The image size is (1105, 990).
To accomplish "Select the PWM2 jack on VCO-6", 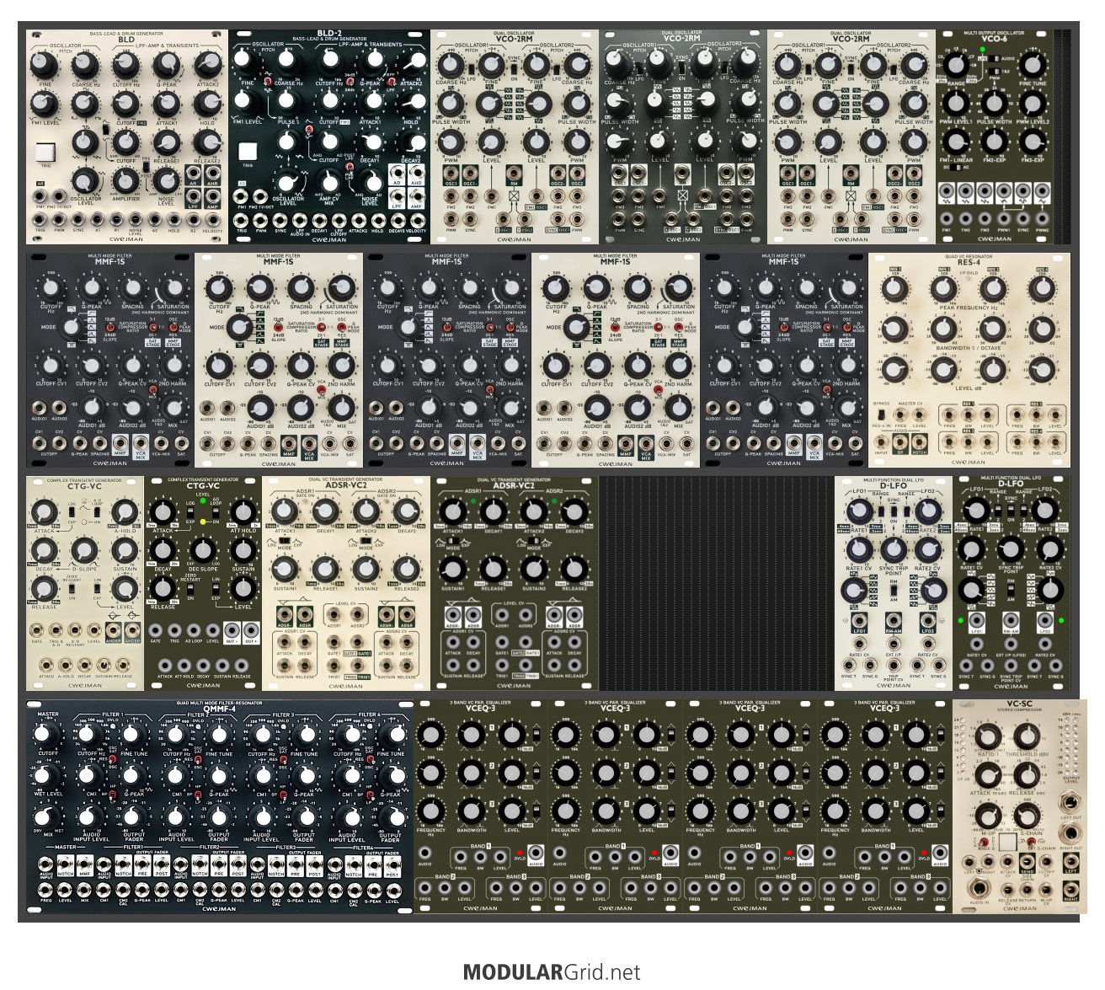I will tap(1042, 217).
